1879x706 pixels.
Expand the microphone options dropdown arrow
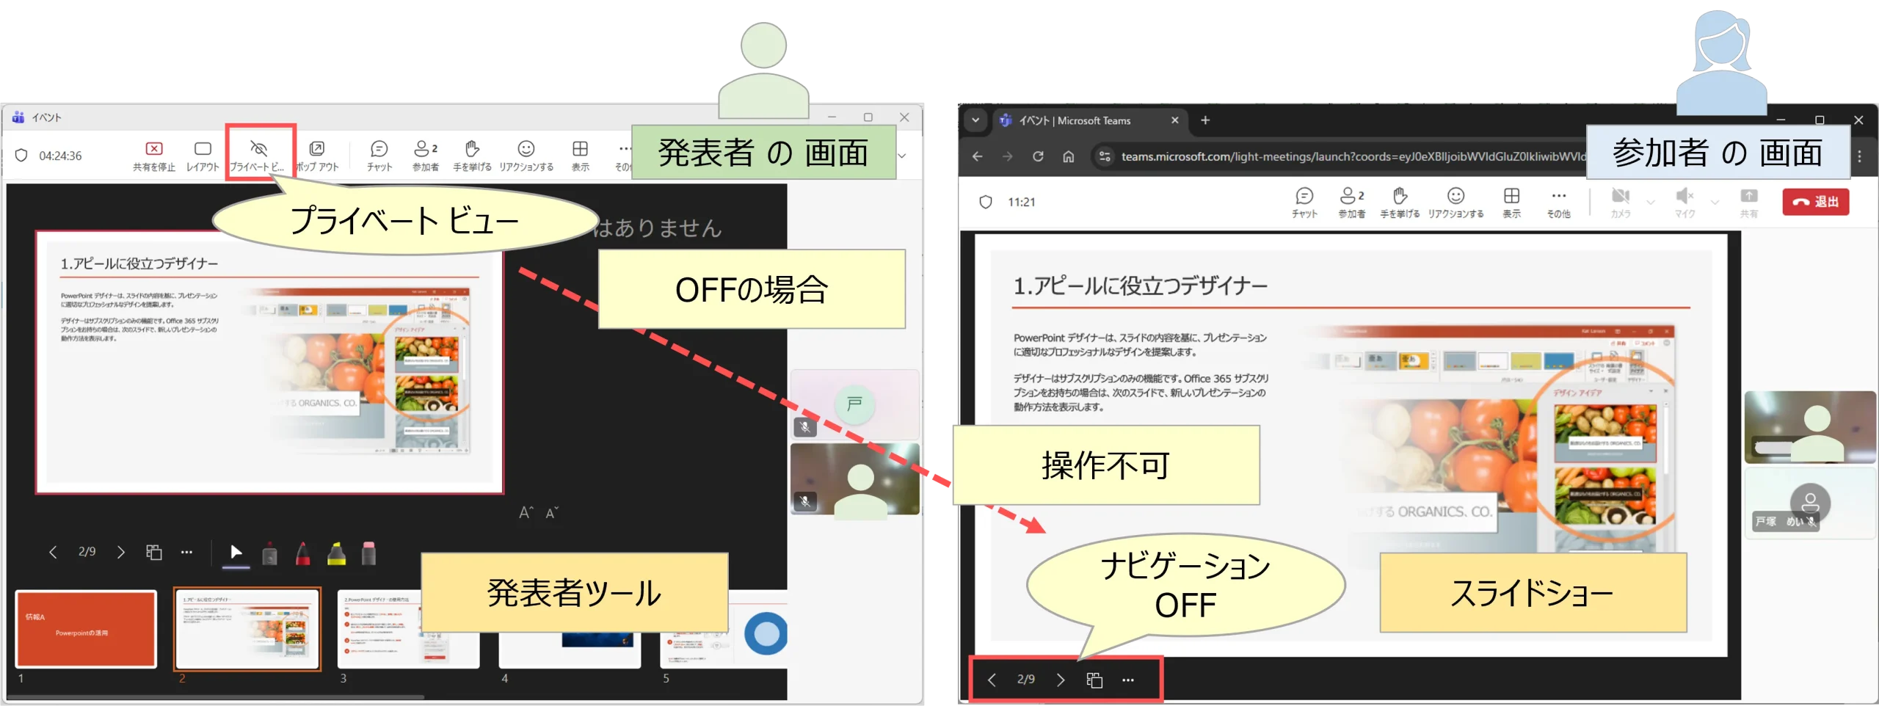(x=1715, y=202)
